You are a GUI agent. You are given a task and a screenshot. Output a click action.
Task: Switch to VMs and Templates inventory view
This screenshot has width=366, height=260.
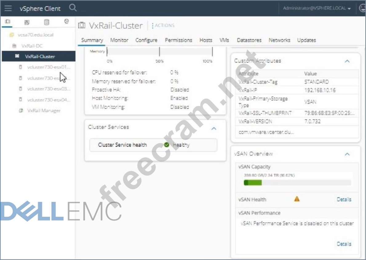tap(27, 22)
